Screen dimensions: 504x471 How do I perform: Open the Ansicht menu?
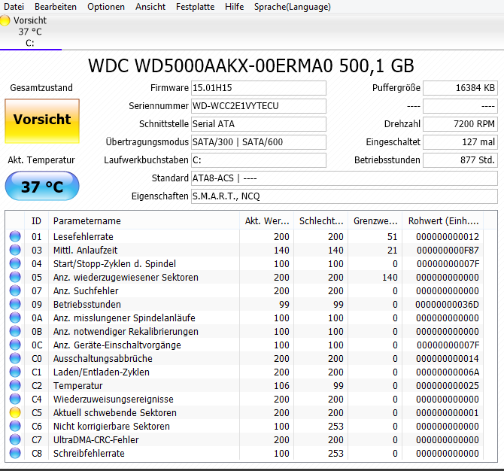coord(150,7)
